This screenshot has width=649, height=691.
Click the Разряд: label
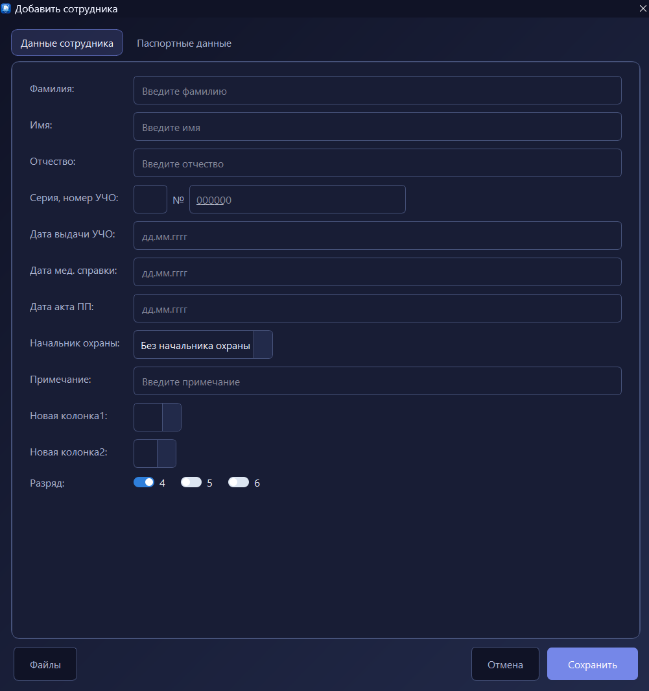47,483
